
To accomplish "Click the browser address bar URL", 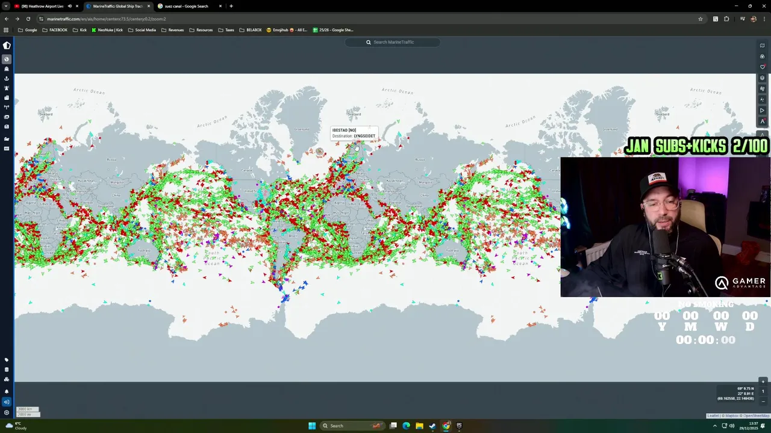I will click(106, 19).
